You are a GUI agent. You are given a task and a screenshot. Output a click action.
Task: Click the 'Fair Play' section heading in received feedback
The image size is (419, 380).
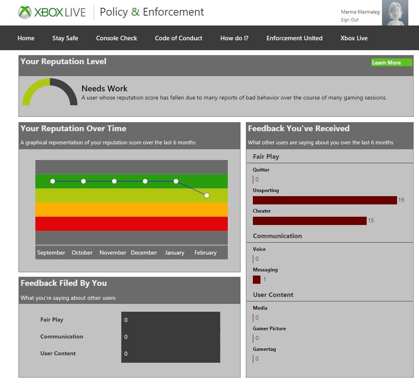coord(266,157)
